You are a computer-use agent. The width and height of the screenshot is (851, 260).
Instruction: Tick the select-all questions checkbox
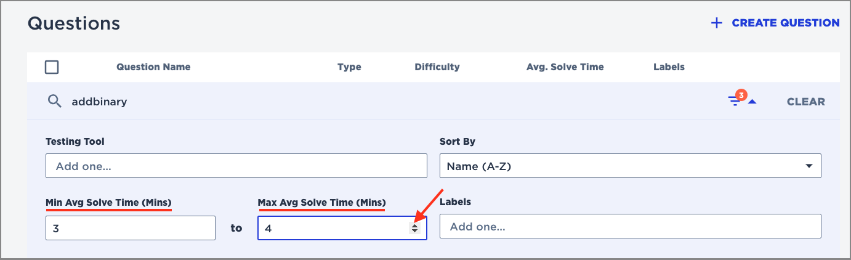tap(52, 67)
